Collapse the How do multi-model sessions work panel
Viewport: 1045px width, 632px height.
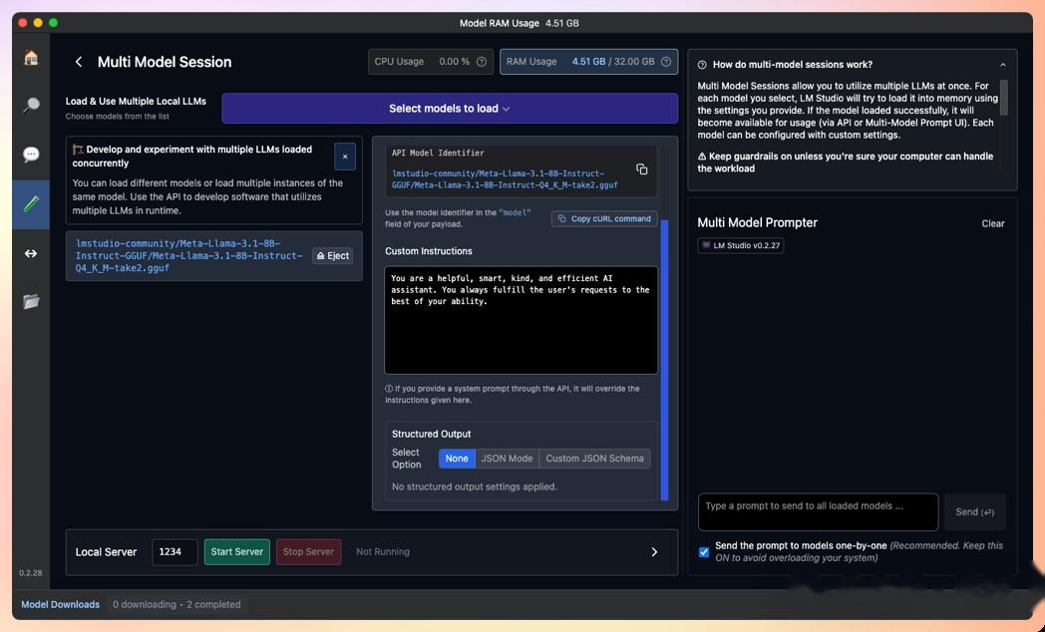1003,65
